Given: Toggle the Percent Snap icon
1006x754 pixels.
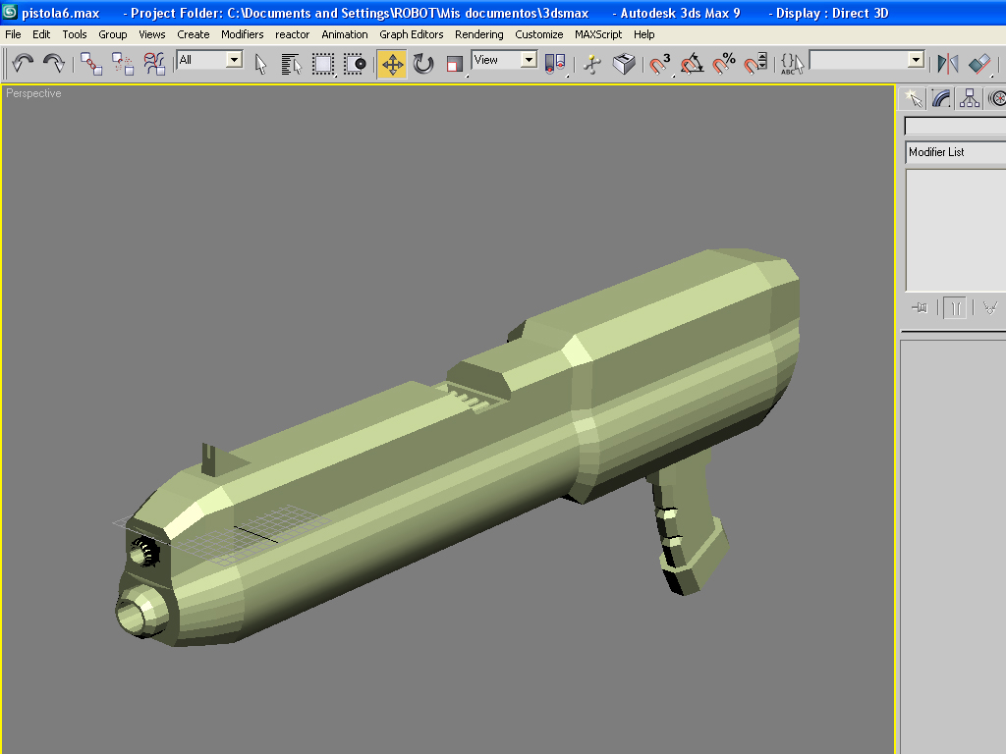Looking at the screenshot, I should click(x=724, y=64).
